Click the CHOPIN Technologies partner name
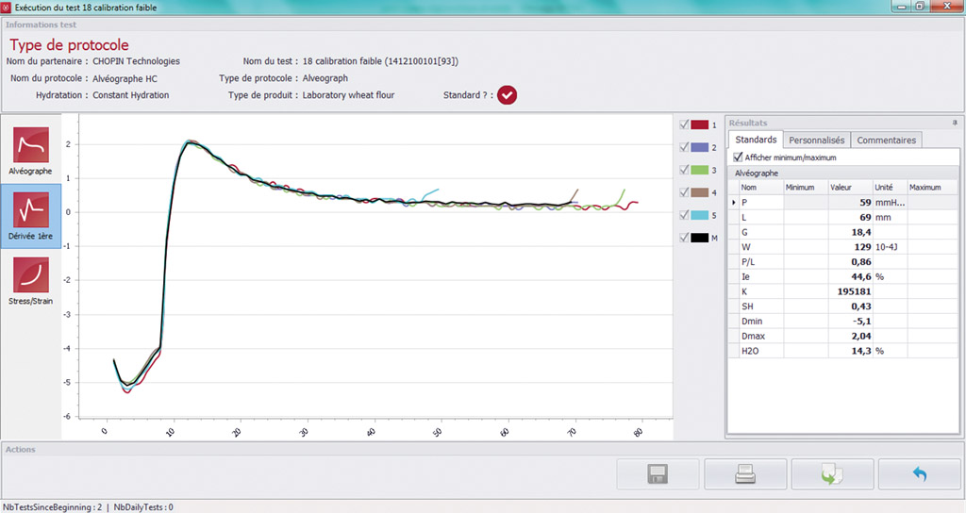Image resolution: width=966 pixels, height=513 pixels. [x=136, y=61]
